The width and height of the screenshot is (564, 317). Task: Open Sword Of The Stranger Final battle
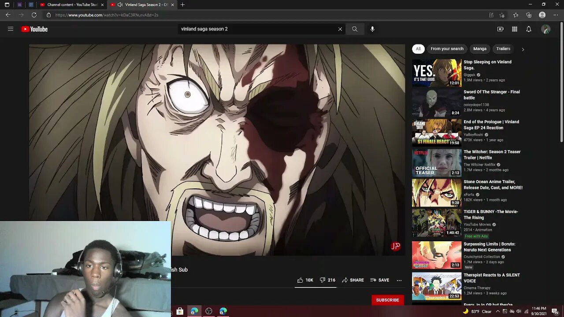(x=492, y=95)
